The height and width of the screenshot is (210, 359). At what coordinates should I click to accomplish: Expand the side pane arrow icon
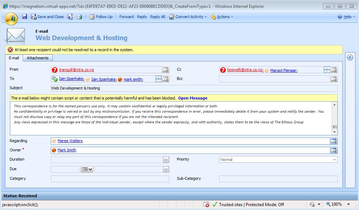pos(350,58)
